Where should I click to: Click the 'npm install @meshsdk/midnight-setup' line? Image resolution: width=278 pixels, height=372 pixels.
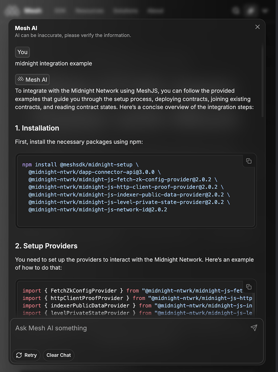81,164
